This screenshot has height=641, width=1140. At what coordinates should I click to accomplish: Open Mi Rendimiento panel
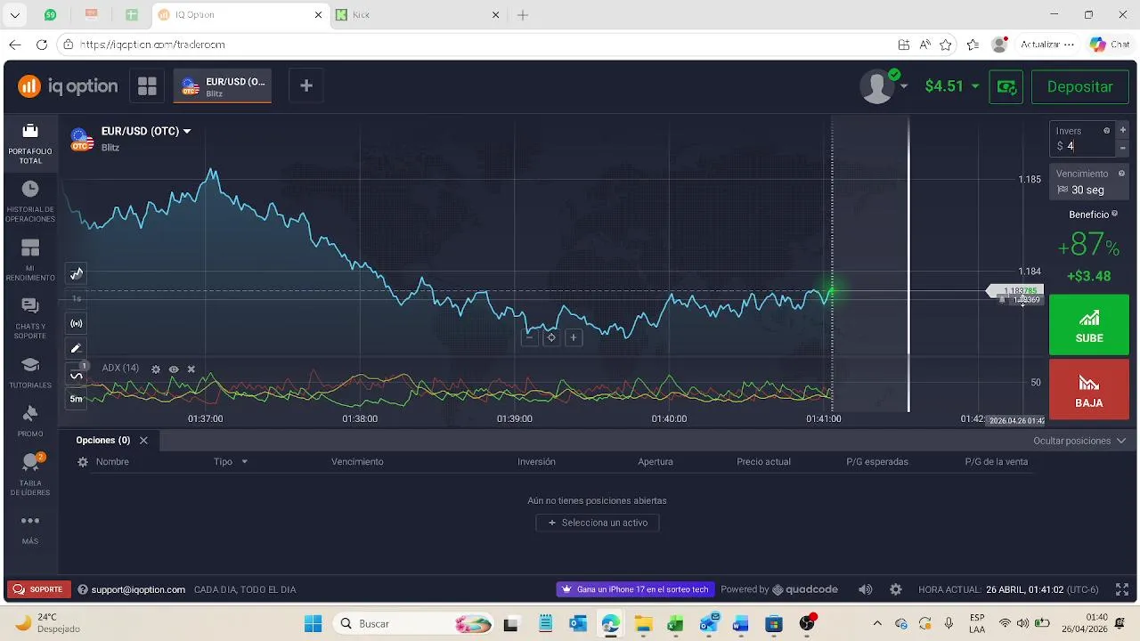point(30,260)
